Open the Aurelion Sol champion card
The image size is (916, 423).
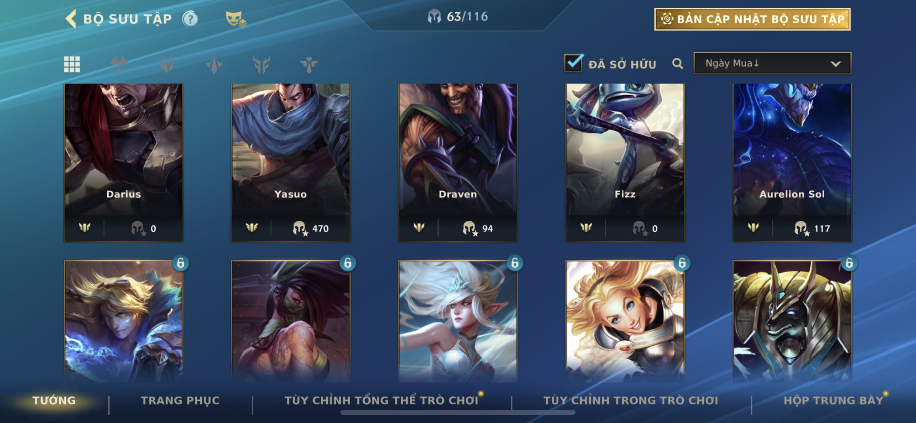pos(792,163)
